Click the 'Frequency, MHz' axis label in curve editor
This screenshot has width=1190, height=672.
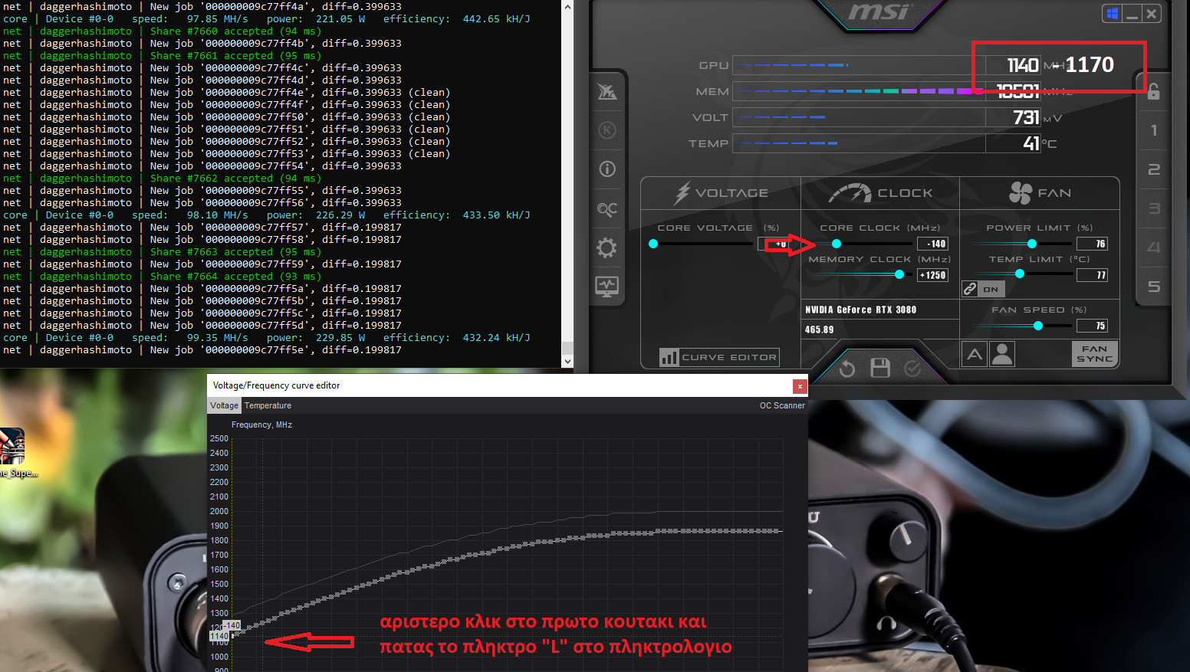click(x=261, y=425)
